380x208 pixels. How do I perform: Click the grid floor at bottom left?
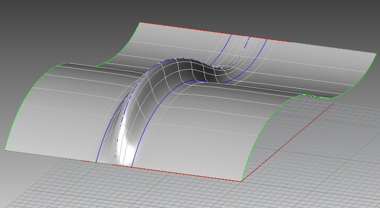pyautogui.click(x=37, y=188)
